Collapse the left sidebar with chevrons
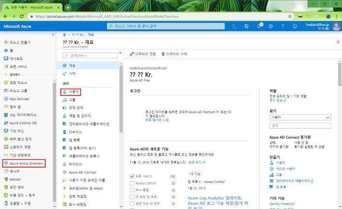 tap(53, 35)
